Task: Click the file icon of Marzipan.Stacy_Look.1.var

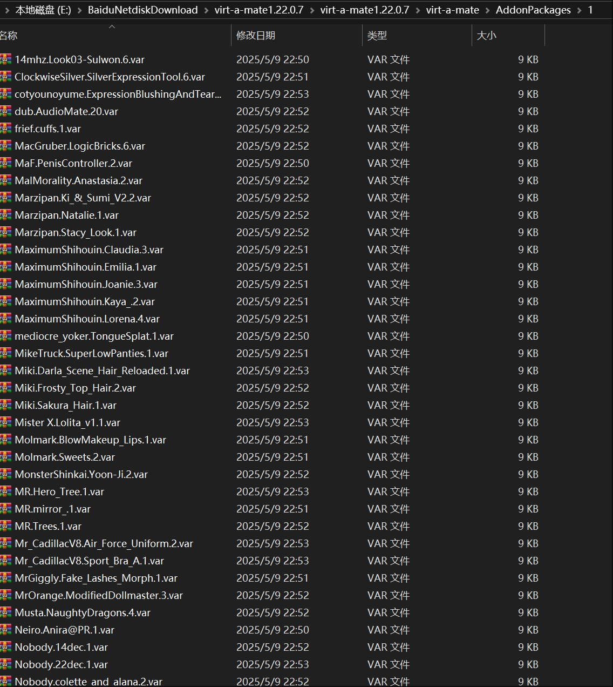Action: coord(5,232)
